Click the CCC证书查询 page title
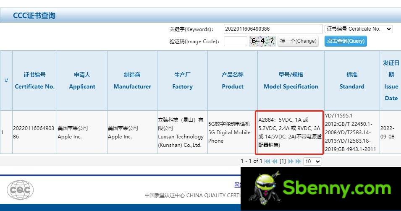 (x=34, y=16)
